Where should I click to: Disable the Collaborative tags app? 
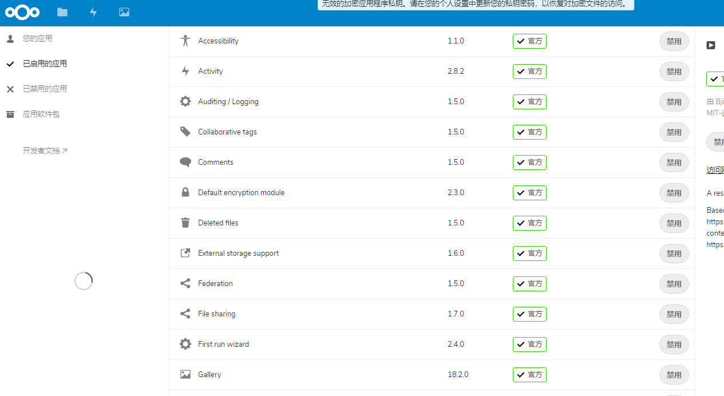click(674, 132)
